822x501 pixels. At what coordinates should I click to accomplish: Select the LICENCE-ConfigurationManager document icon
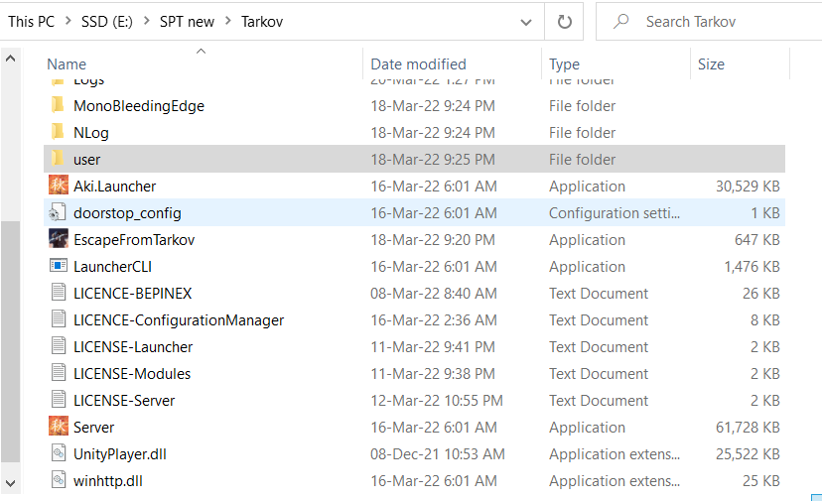coord(59,319)
